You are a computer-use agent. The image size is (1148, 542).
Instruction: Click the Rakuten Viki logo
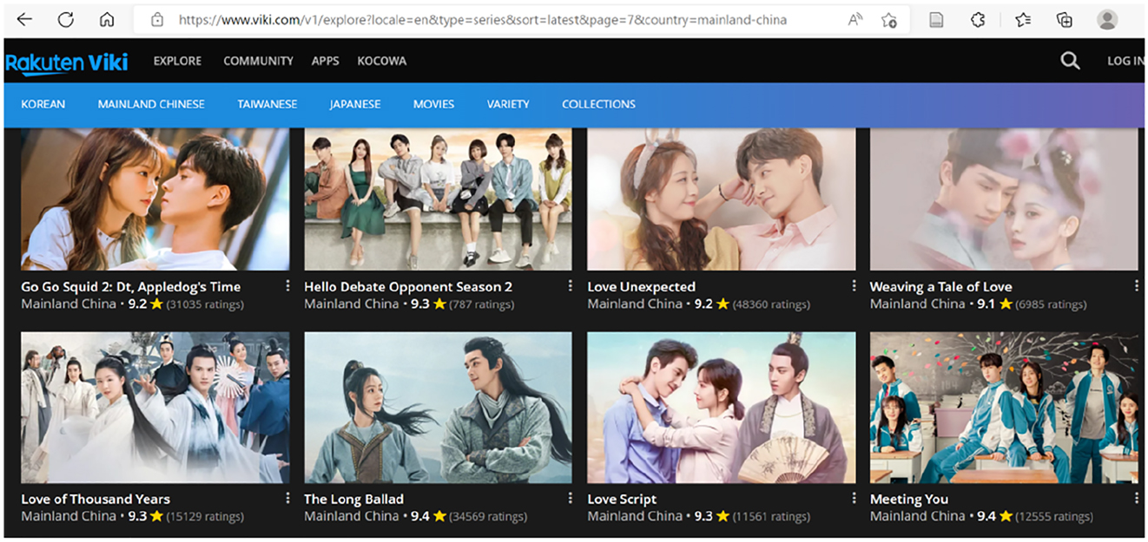click(x=67, y=62)
